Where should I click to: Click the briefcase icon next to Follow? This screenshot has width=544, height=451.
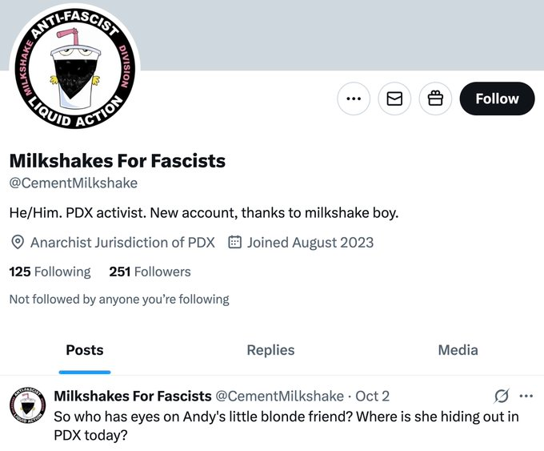click(x=435, y=99)
